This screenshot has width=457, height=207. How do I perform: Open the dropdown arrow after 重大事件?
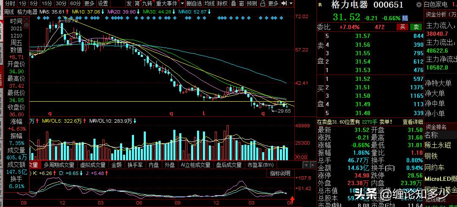pyautogui.click(x=182, y=3)
